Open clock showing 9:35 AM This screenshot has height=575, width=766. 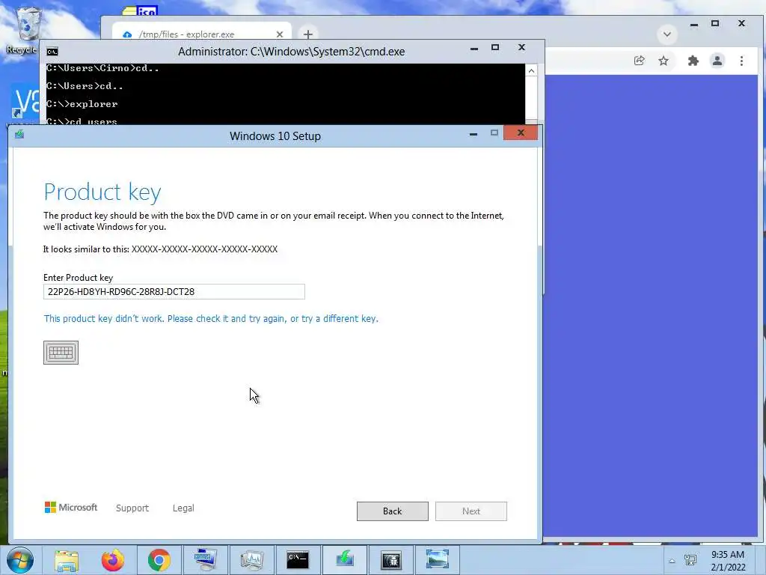pyautogui.click(x=728, y=561)
